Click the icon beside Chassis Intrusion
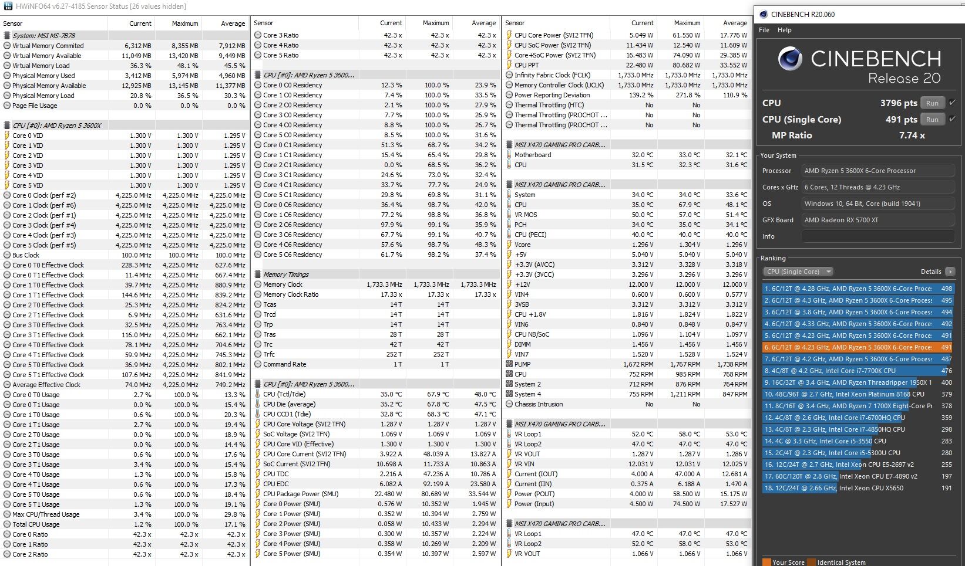This screenshot has width=965, height=566. point(509,404)
